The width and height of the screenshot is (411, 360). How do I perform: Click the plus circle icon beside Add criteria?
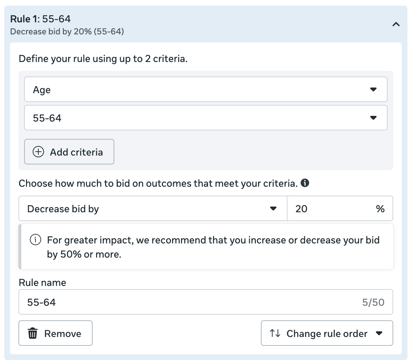[x=38, y=152]
